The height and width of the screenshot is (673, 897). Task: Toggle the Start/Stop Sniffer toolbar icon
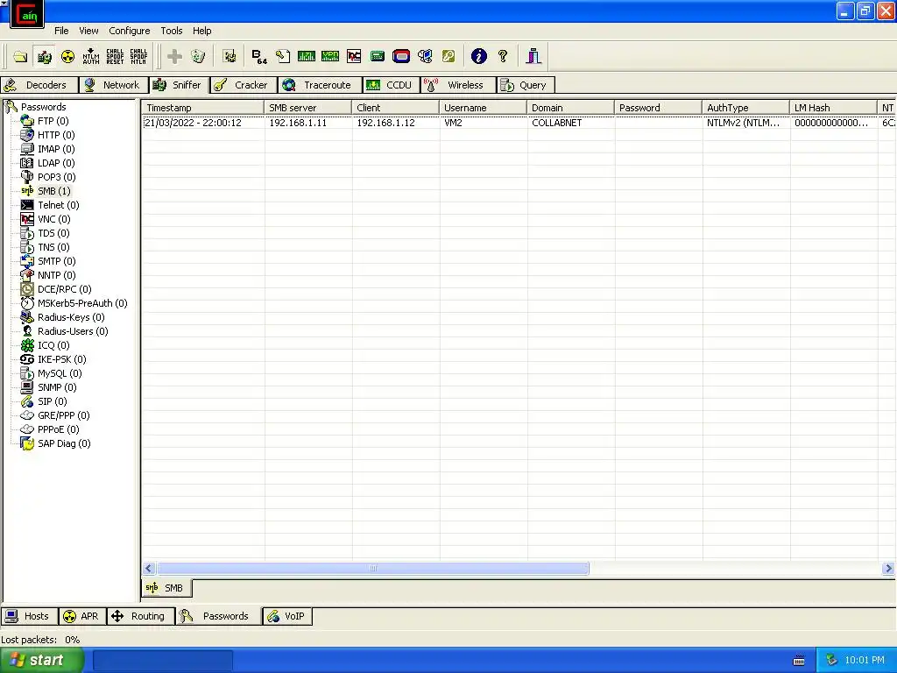(x=44, y=56)
